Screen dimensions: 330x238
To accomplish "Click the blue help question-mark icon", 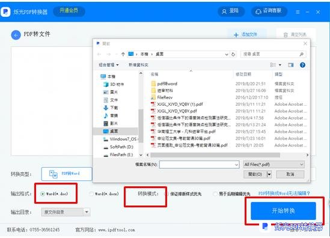I will pyautogui.click(x=302, y=65).
